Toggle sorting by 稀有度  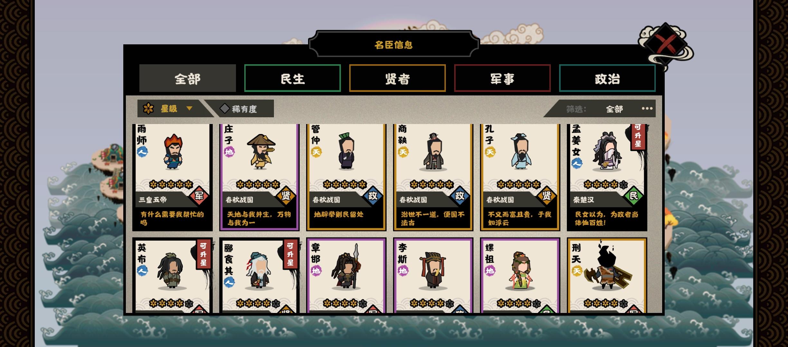(x=239, y=109)
